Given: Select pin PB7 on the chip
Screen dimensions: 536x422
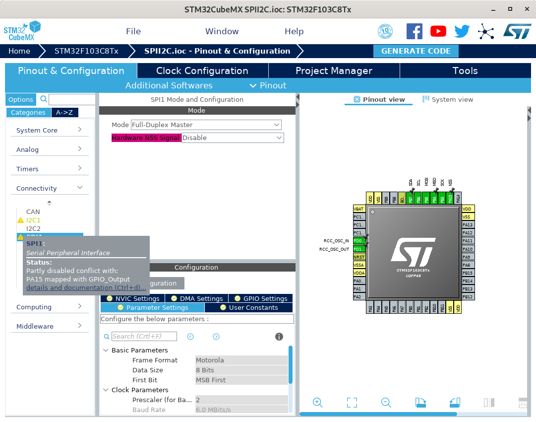Looking at the screenshot, I should tap(411, 199).
